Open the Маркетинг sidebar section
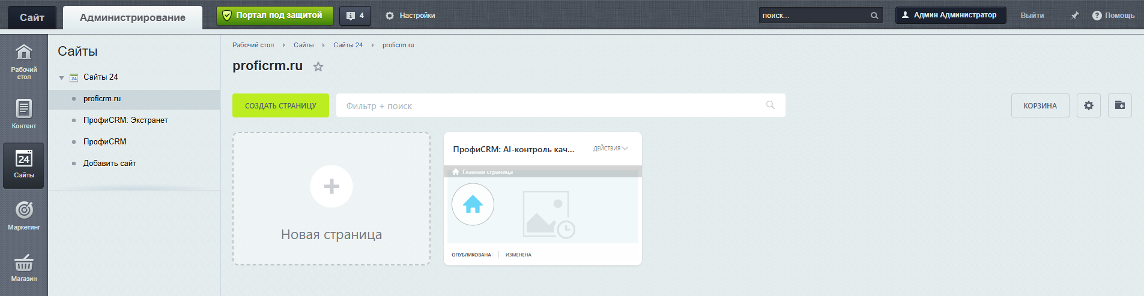1144x296 pixels. (23, 216)
